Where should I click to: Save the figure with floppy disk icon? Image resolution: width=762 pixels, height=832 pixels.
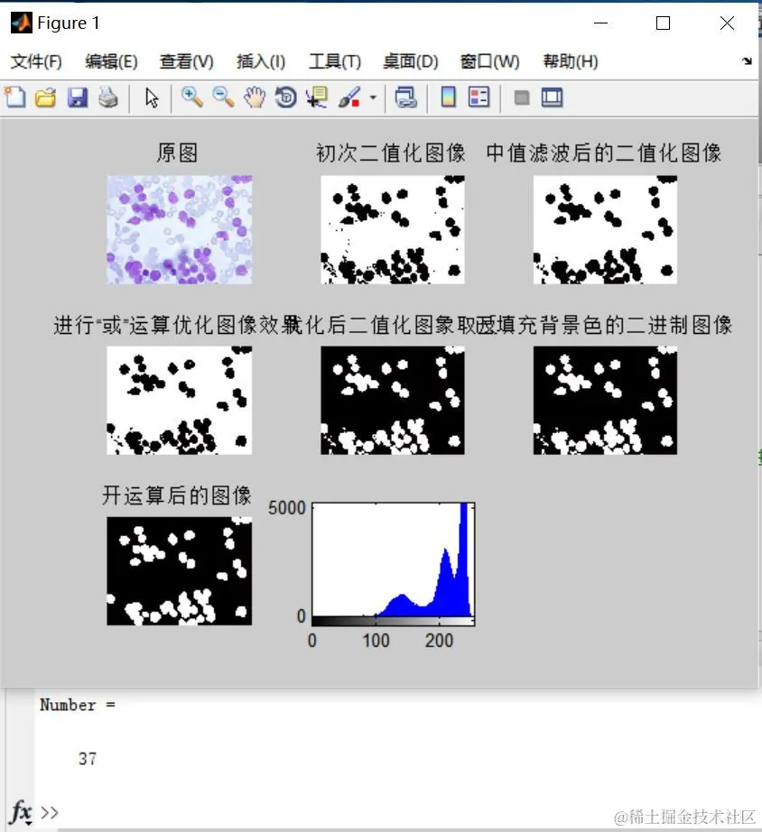(78, 97)
